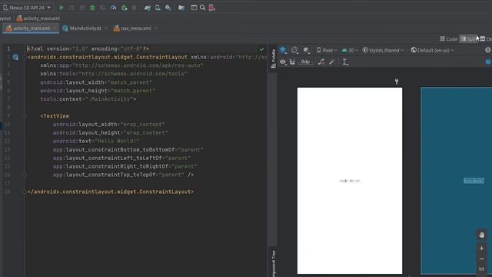Enable pan mode with the hand button
Screen dimensions: 492x277
point(482,235)
